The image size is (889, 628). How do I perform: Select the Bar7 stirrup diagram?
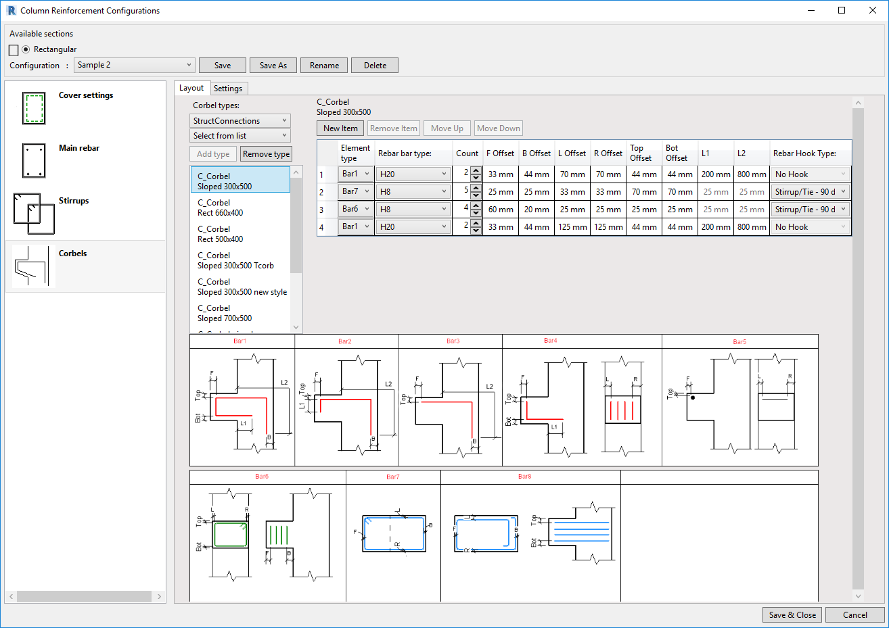coord(392,534)
